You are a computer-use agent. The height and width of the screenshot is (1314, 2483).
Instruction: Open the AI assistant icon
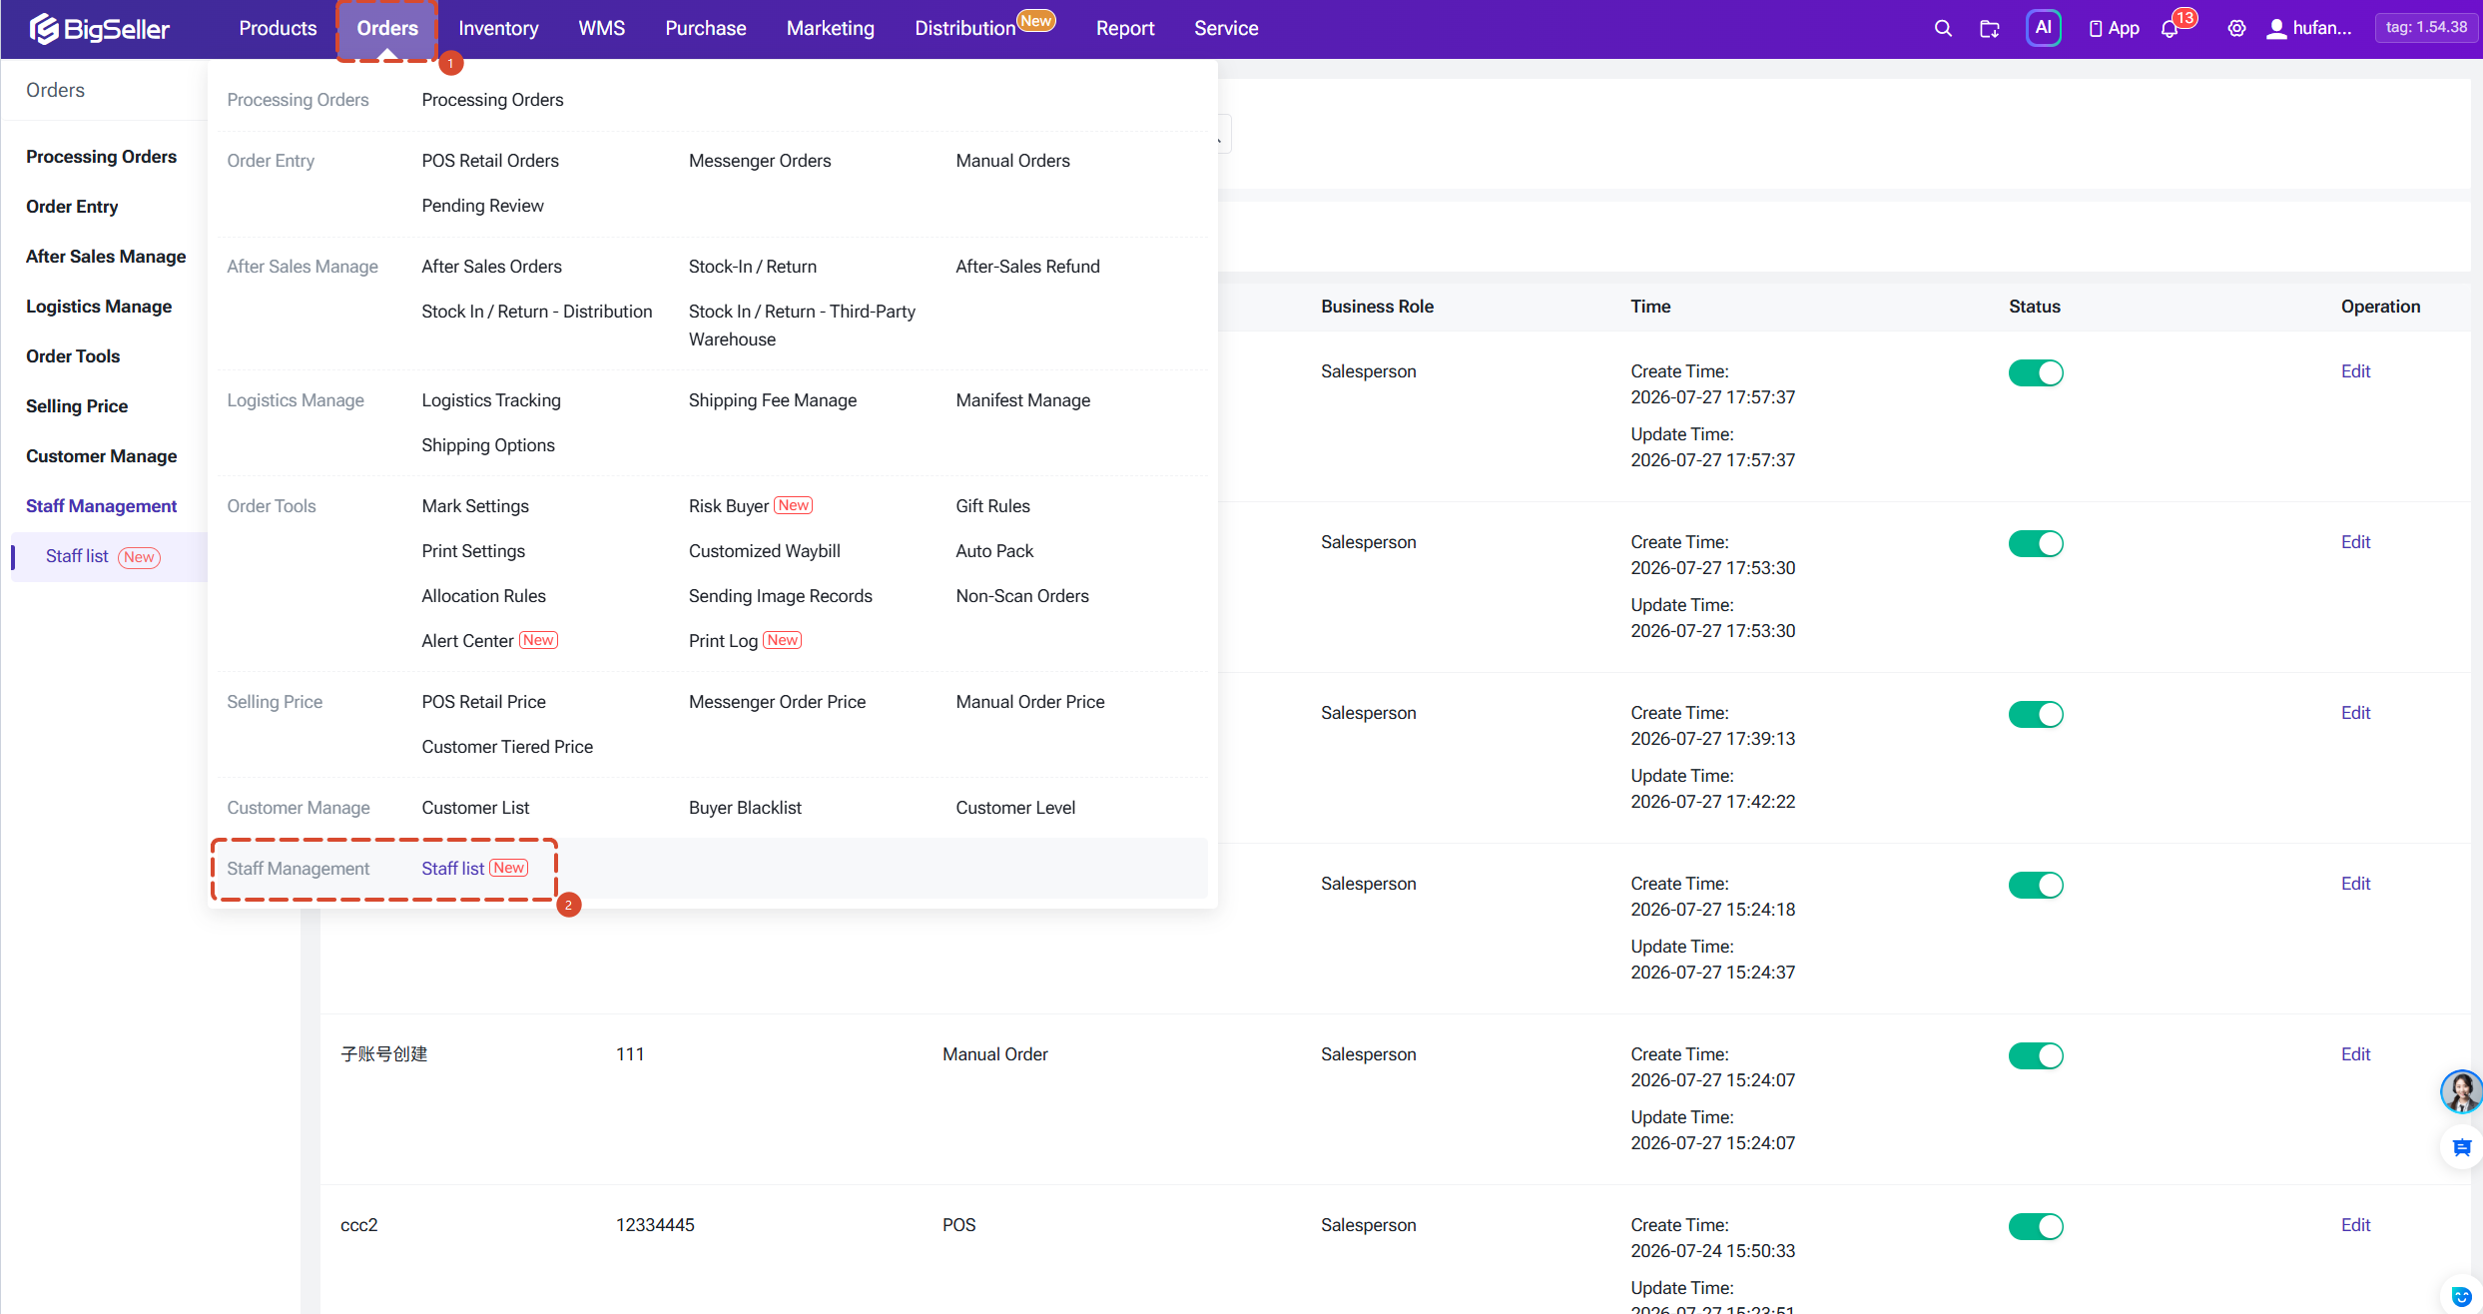pos(2043,28)
